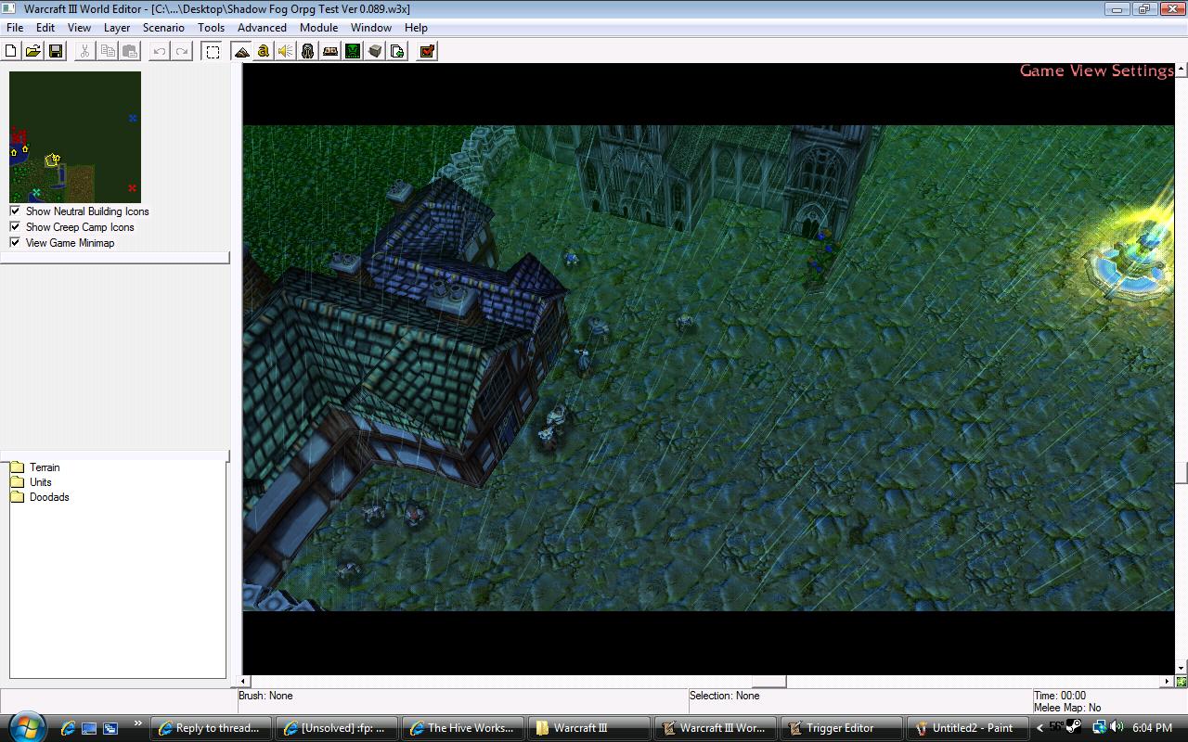Click the volume tray icon
This screenshot has height=742, width=1188.
click(x=1116, y=727)
